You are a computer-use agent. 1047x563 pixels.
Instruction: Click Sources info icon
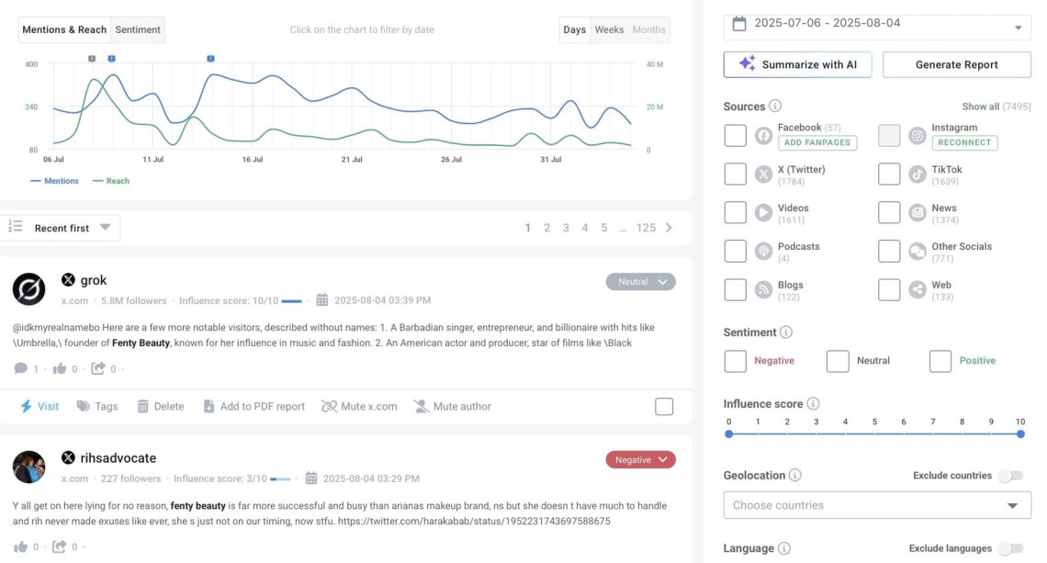click(775, 107)
